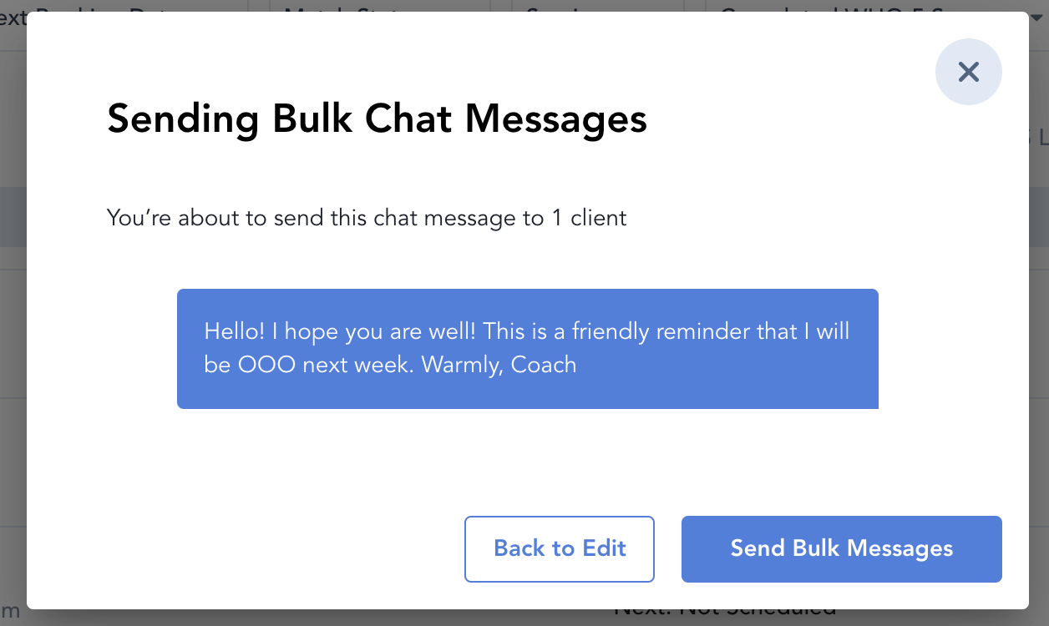
Task: Click the cut-off text at the right edge
Action: click(x=1039, y=138)
